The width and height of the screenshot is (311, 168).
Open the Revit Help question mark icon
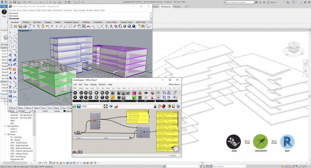[x=4, y=12]
